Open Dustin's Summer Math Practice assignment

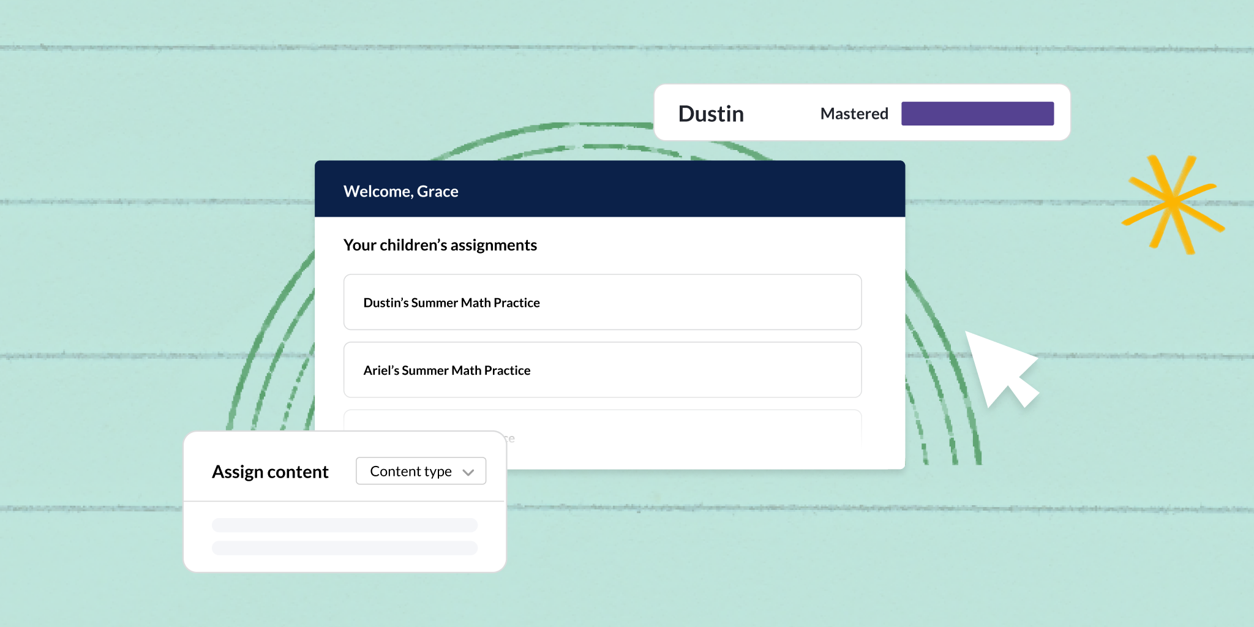[602, 302]
